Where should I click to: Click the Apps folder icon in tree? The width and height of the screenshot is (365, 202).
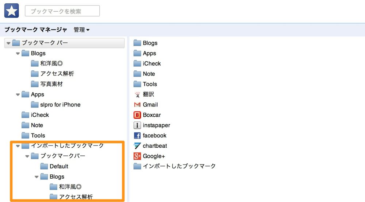26,94
